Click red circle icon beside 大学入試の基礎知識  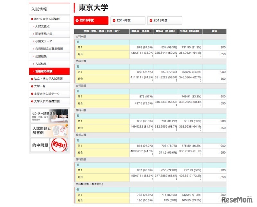coord(32,101)
